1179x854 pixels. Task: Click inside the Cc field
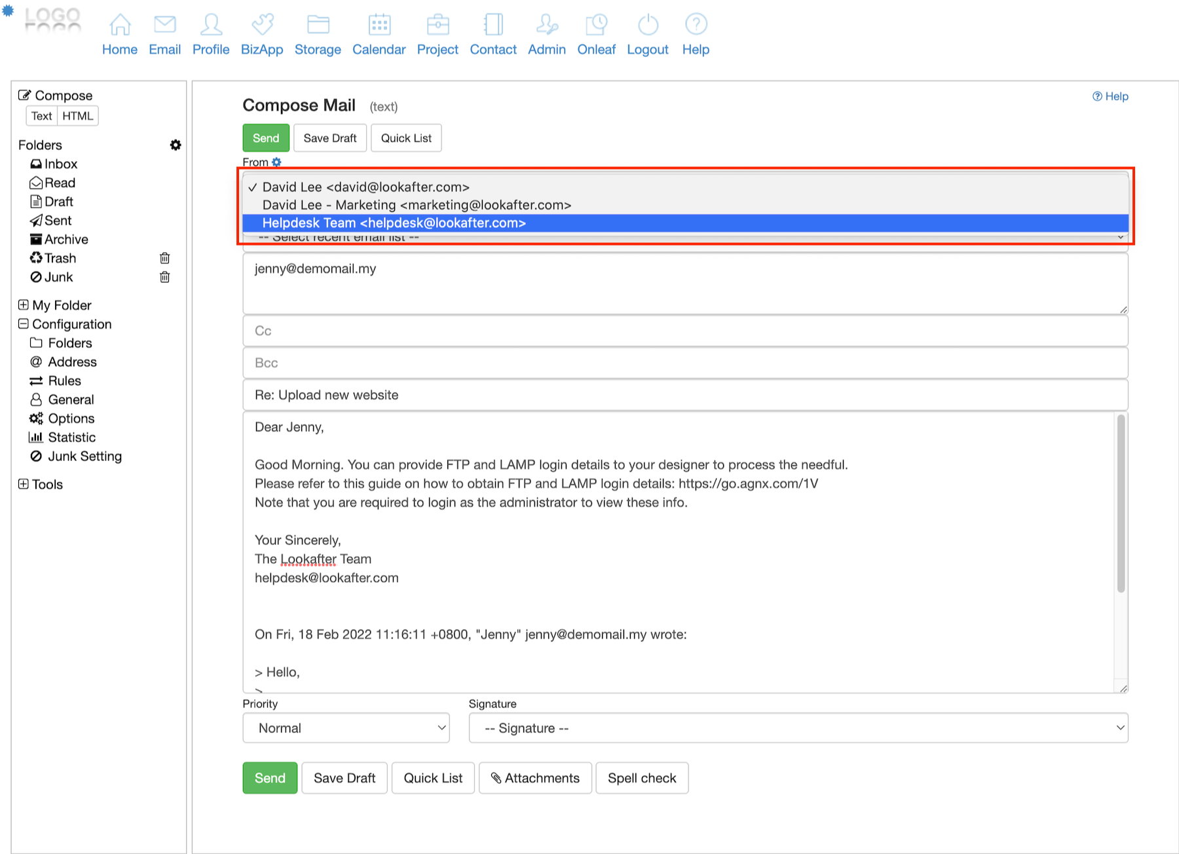coord(684,331)
